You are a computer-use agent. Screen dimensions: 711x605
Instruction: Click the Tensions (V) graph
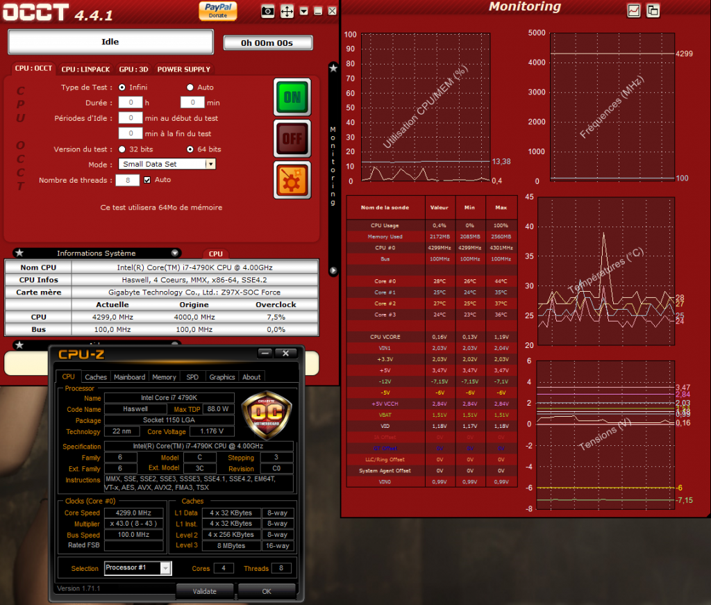[x=605, y=435]
